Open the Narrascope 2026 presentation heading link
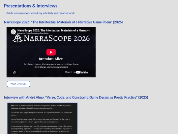 (x=63, y=22)
